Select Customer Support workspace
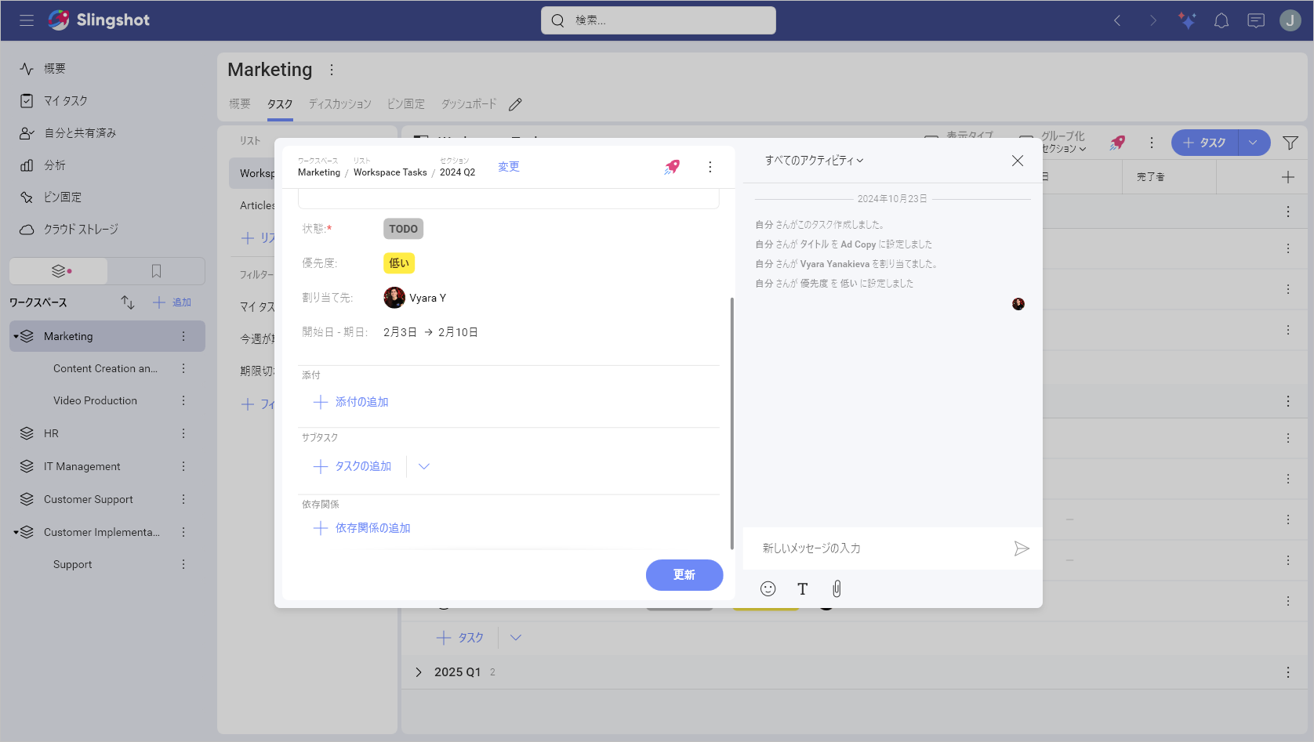Image resolution: width=1314 pixels, height=742 pixels. click(89, 499)
